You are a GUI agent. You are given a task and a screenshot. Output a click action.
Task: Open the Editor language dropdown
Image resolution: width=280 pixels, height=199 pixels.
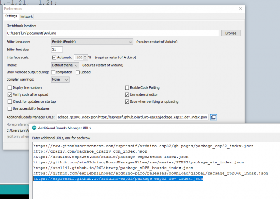pos(92,42)
